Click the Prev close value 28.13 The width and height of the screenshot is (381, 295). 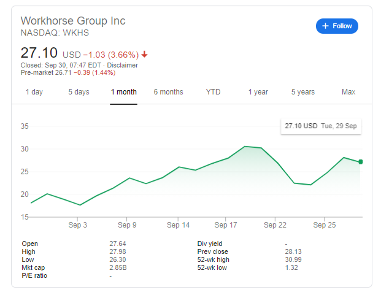click(293, 251)
